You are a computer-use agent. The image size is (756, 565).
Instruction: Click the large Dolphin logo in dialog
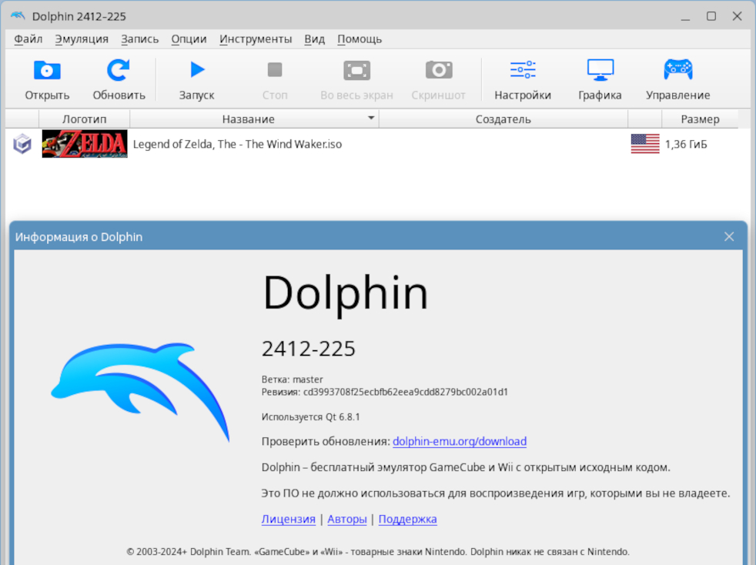tap(140, 392)
